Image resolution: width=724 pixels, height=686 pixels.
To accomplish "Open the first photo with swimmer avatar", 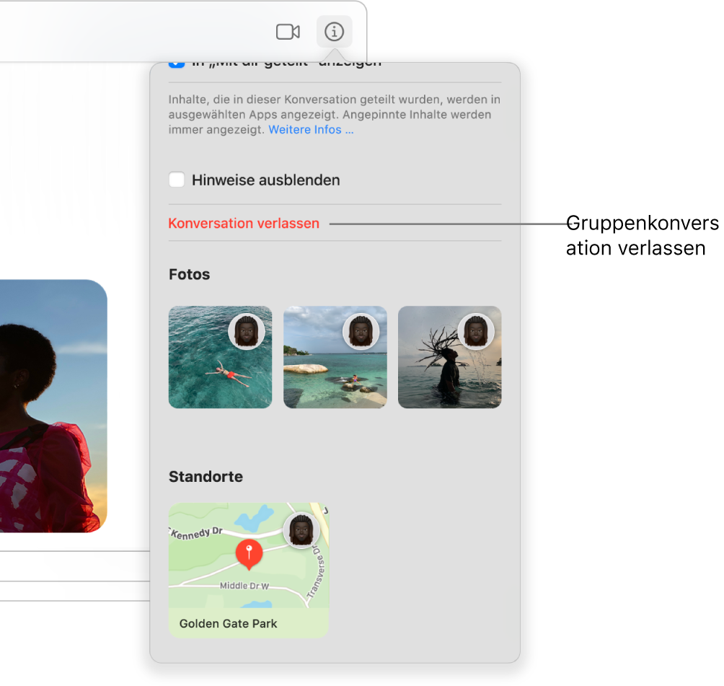I will (220, 356).
